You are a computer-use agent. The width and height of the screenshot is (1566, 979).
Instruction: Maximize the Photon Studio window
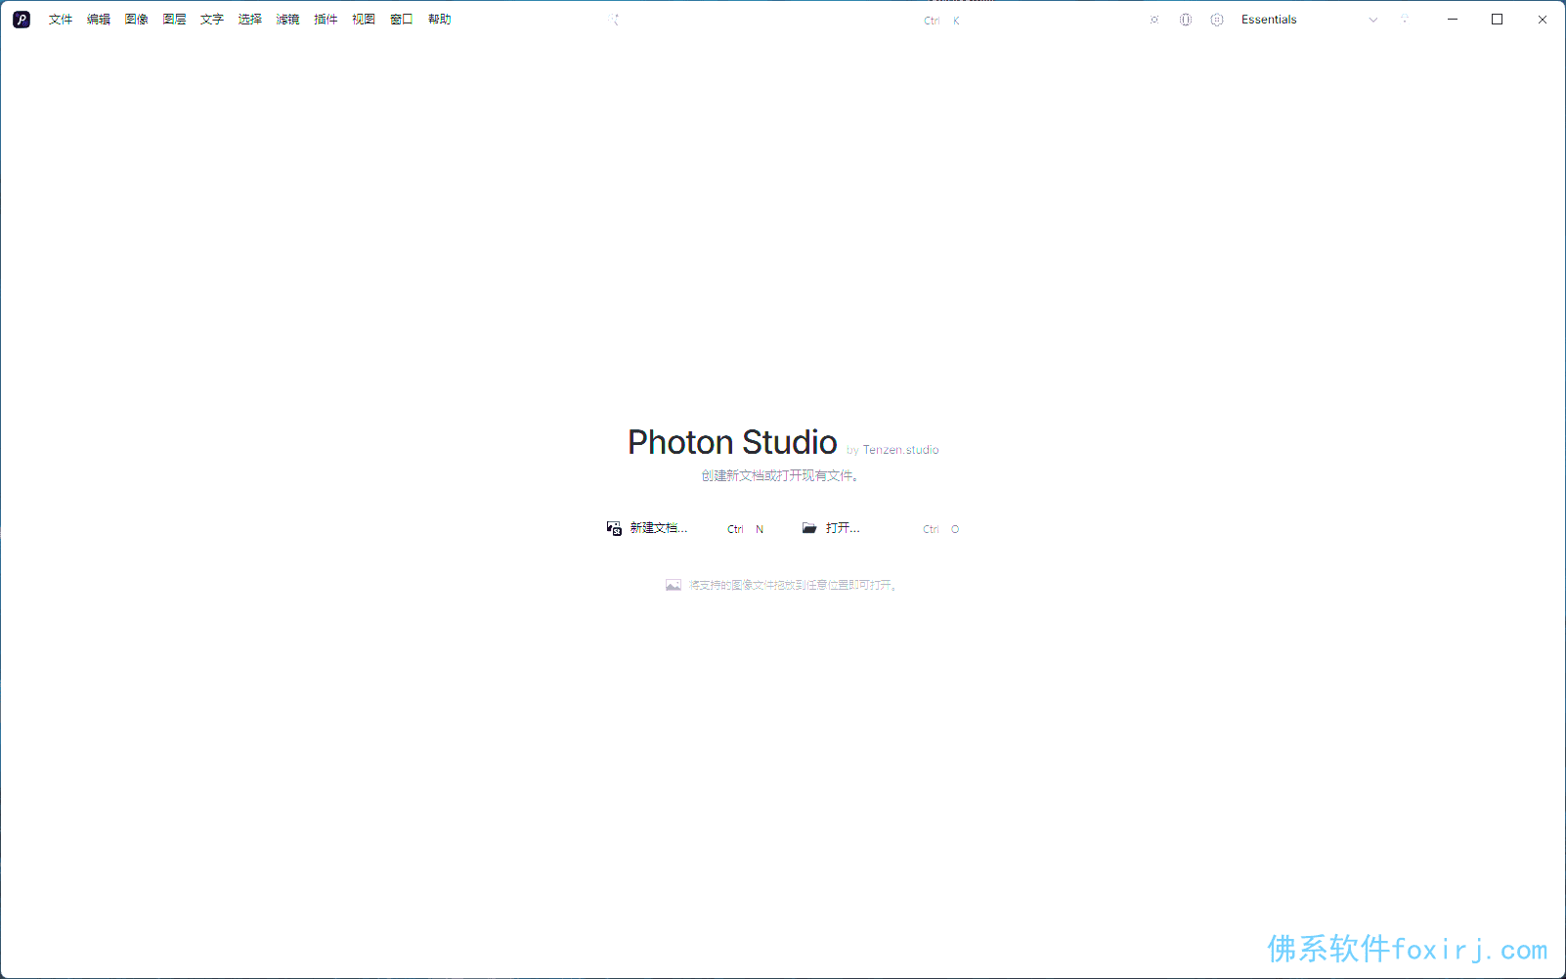pos(1498,20)
